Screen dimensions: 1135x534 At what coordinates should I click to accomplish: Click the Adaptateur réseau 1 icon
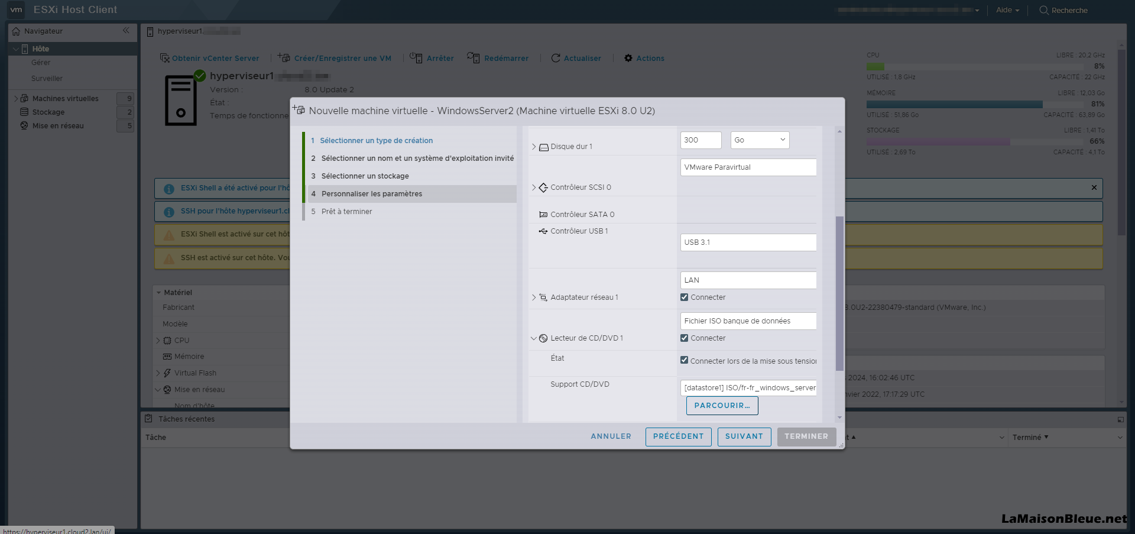(543, 297)
